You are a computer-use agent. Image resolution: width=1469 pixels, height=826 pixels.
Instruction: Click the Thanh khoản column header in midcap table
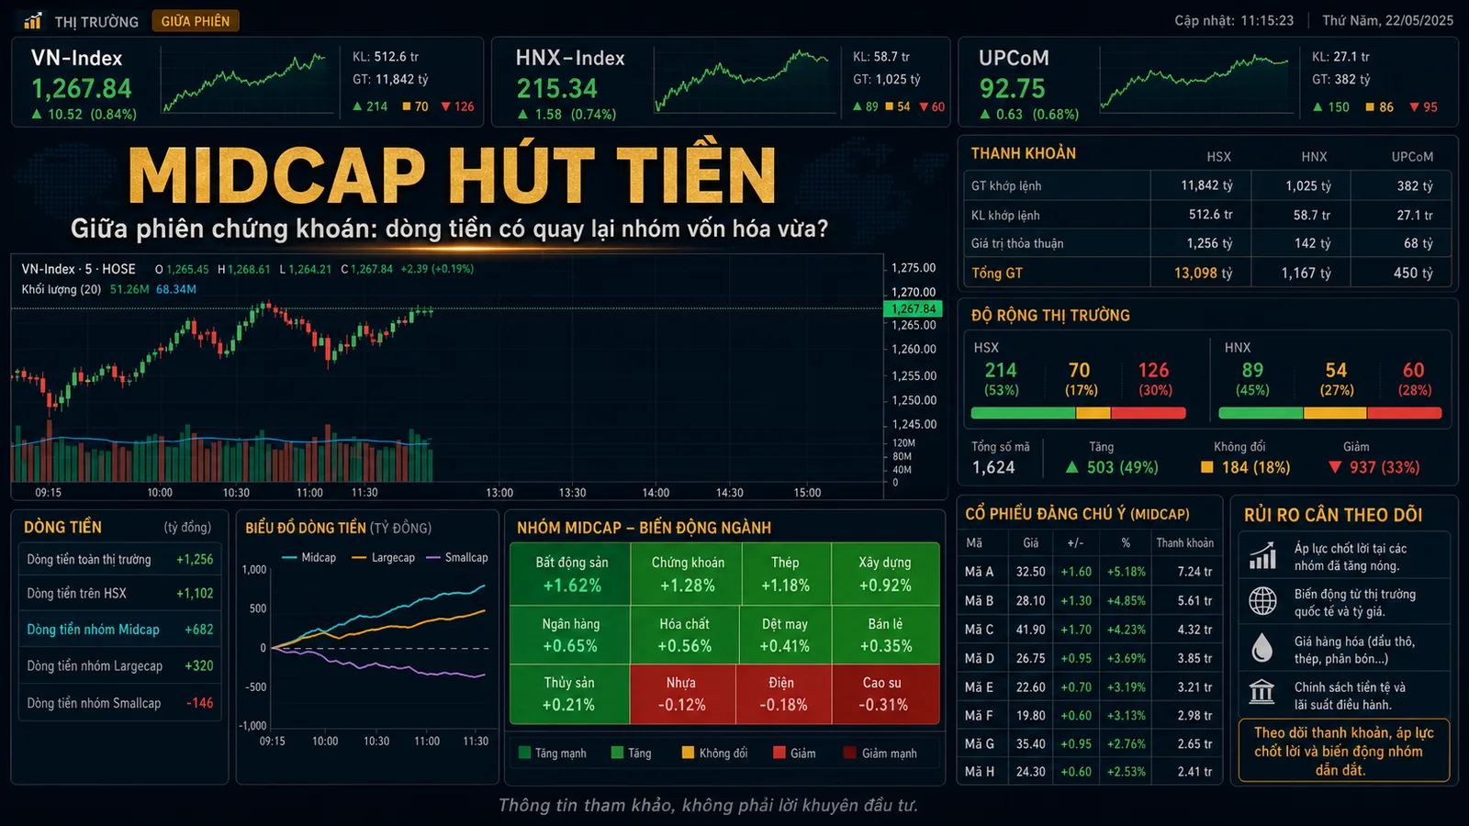click(1184, 542)
